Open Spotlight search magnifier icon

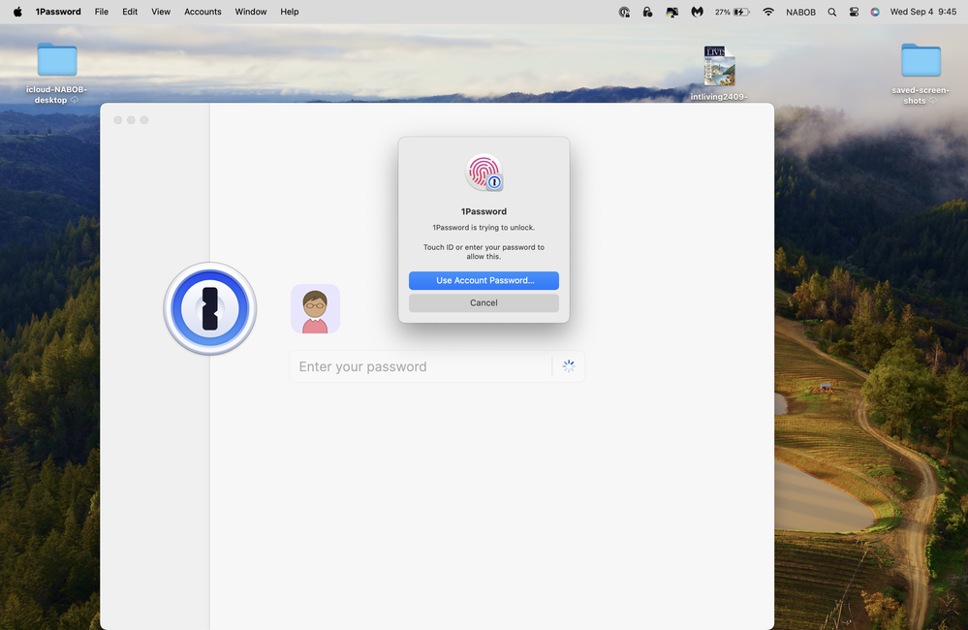pos(831,12)
